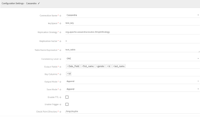Show info tooltip for Connection Name
Screen dimensions: 200x117
coord(60,16)
